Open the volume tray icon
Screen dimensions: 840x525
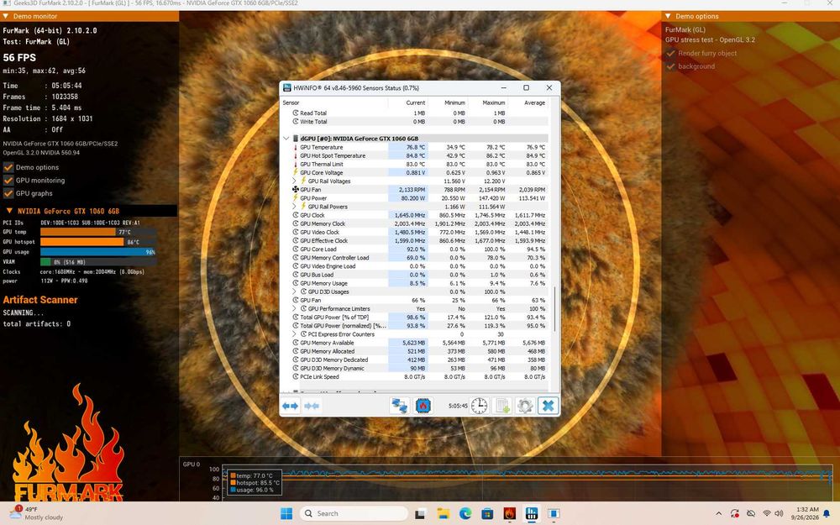point(779,513)
